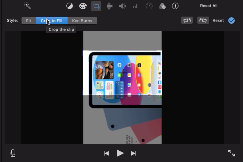Enter fullscreen playback with the arrows icon

pos(231,153)
